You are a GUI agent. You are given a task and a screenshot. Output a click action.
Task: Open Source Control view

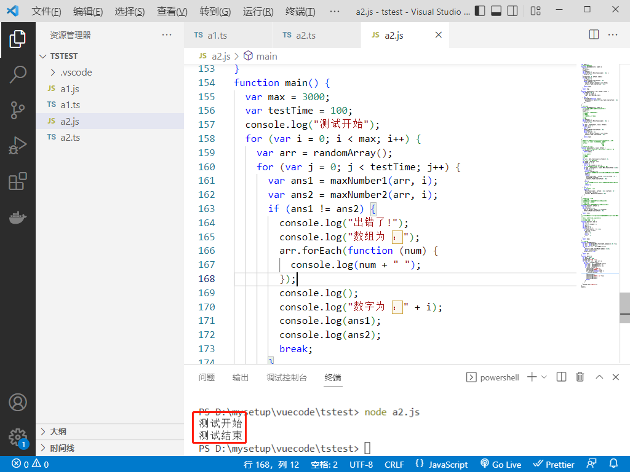click(18, 110)
